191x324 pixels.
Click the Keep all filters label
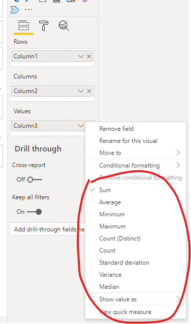tap(31, 197)
